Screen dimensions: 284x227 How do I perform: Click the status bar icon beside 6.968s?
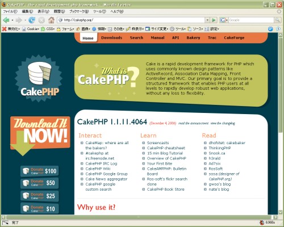(262, 222)
